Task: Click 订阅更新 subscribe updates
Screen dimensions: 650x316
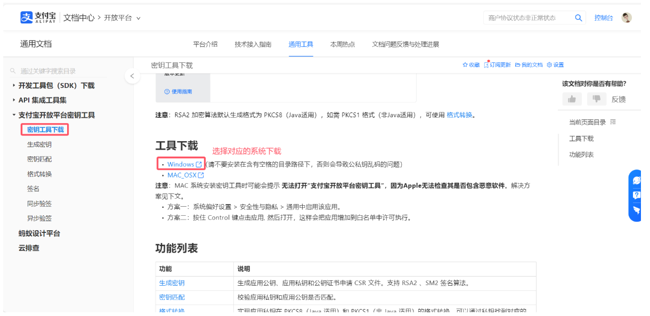Action: click(497, 65)
